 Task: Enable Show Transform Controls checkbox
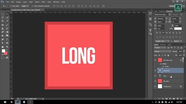pos(32,6)
